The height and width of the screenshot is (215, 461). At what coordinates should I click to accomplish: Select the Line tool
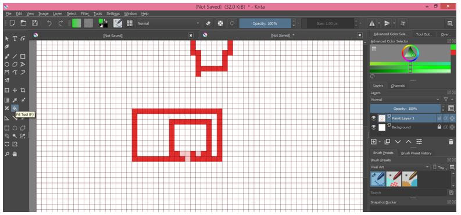point(15,56)
